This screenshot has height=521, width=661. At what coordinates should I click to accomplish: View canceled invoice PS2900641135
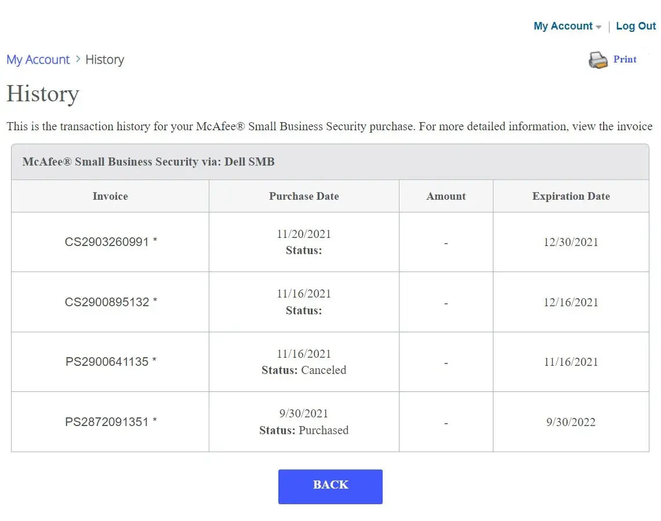point(110,362)
